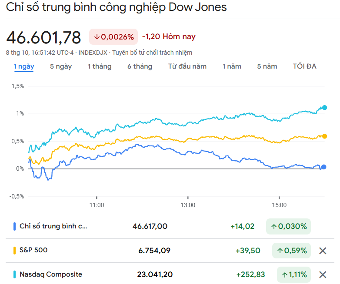Click the red down-arrow percentage change badge
Image resolution: width=340 pixels, height=284 pixels.
[113, 37]
